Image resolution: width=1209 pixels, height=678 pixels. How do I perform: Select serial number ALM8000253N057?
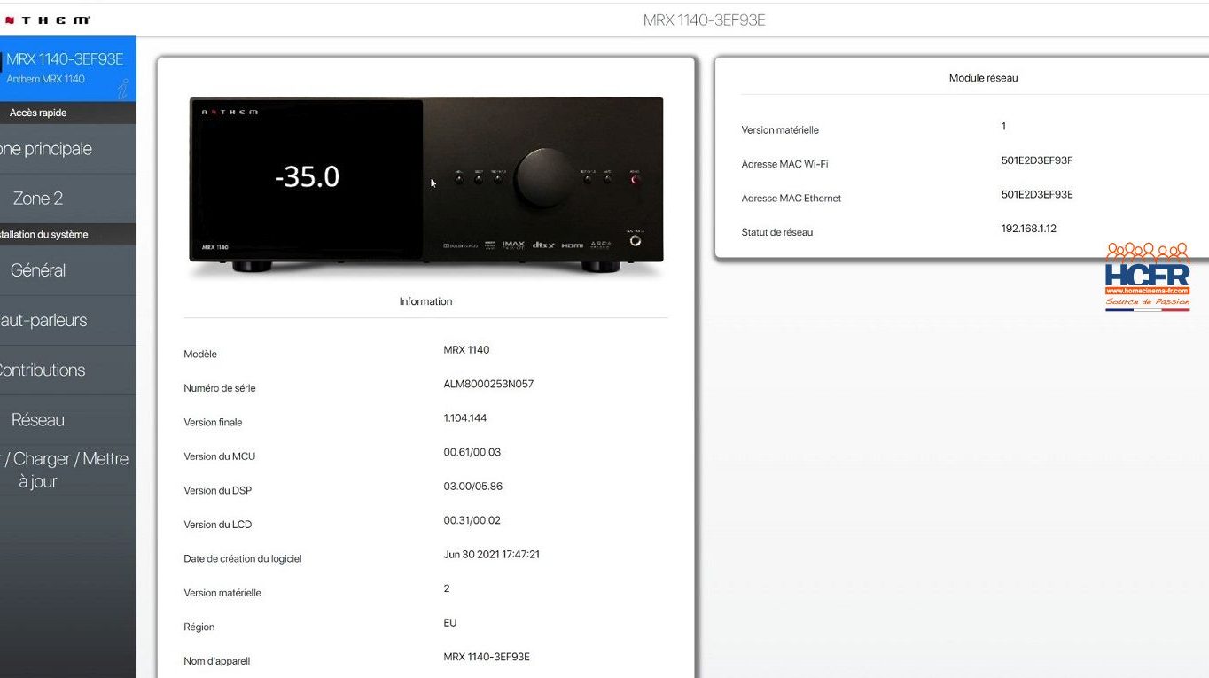[488, 384]
